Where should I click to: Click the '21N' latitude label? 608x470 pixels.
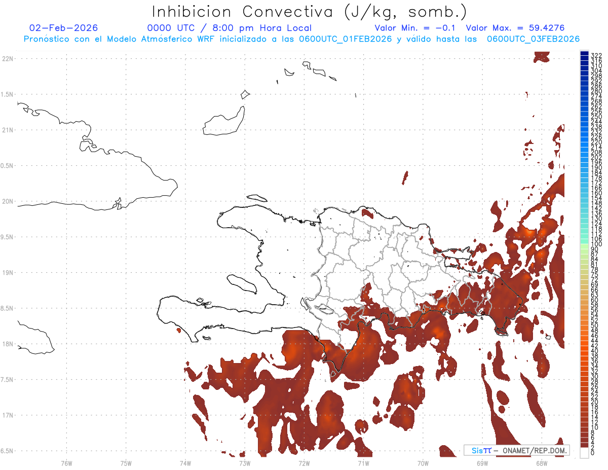(8, 130)
